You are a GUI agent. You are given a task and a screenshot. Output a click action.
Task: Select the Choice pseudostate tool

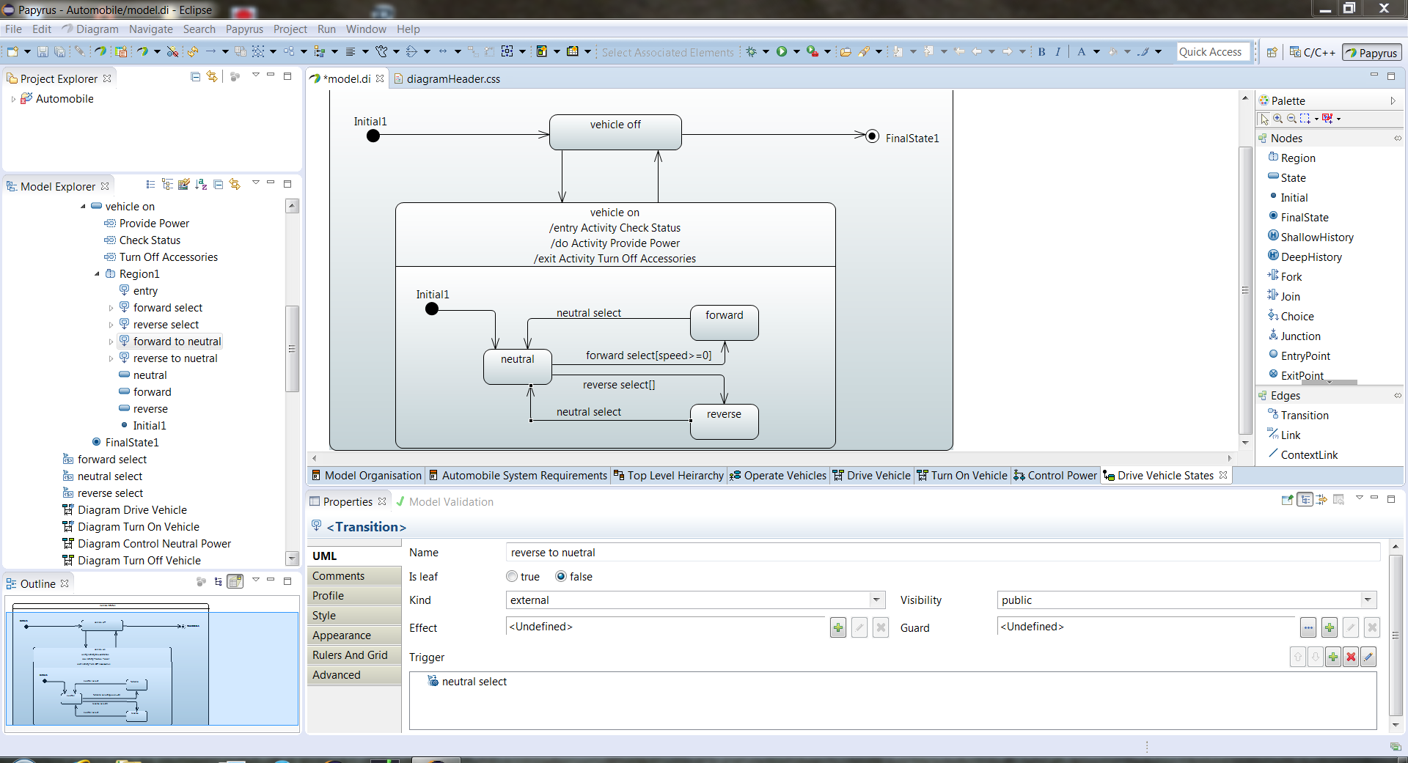click(1291, 316)
